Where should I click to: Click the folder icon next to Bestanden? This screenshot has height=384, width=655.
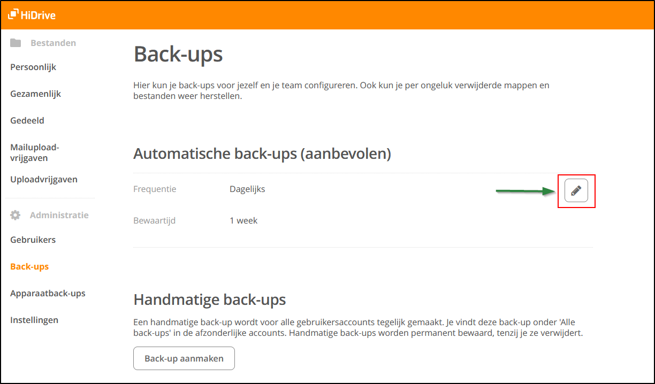[16, 43]
